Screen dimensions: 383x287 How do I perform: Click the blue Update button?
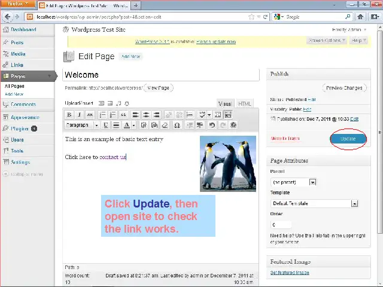(348, 139)
